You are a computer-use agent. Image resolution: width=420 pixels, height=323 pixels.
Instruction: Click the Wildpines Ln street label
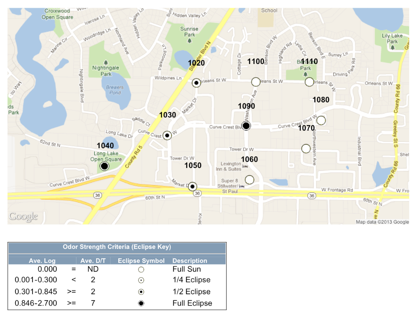point(168,78)
